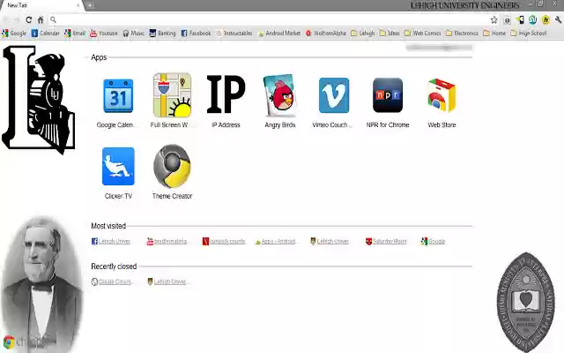Open the red-icon third most visited link
This screenshot has height=353, width=564.
coord(223,241)
